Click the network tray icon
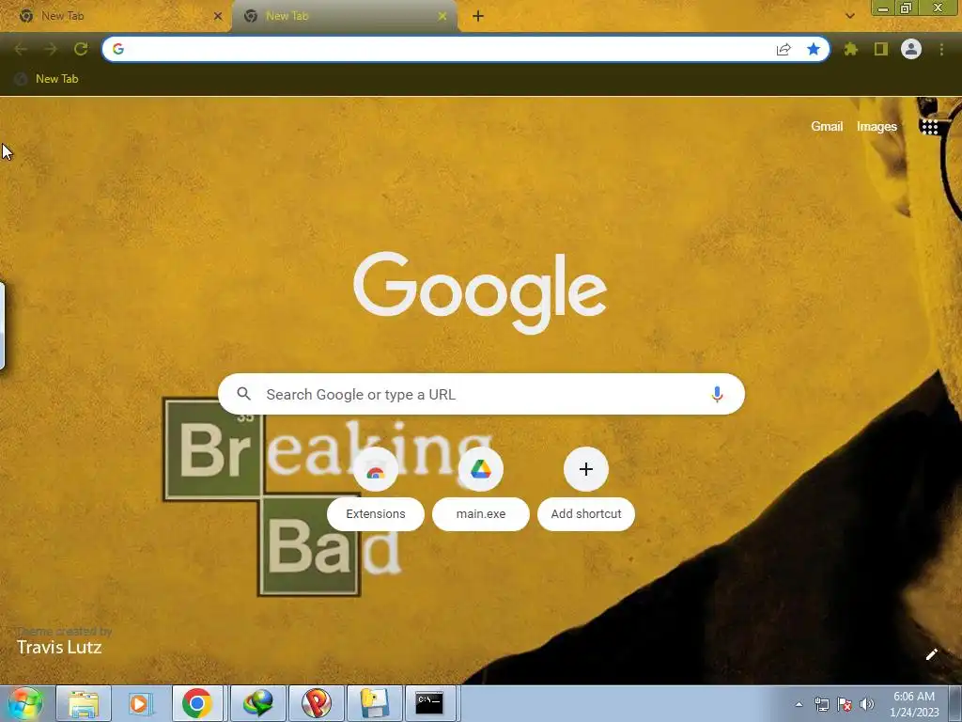This screenshot has height=722, width=962. tap(821, 704)
